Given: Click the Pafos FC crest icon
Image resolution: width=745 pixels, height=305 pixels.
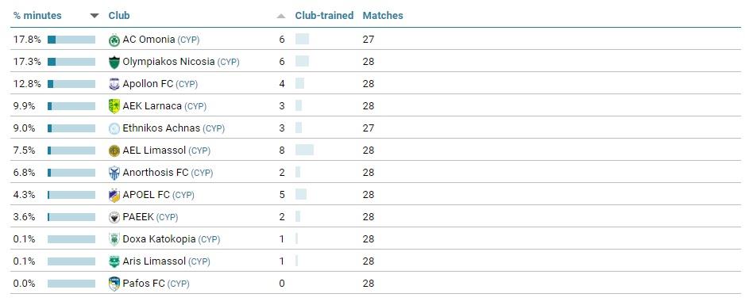Looking at the screenshot, I should pos(114,284).
